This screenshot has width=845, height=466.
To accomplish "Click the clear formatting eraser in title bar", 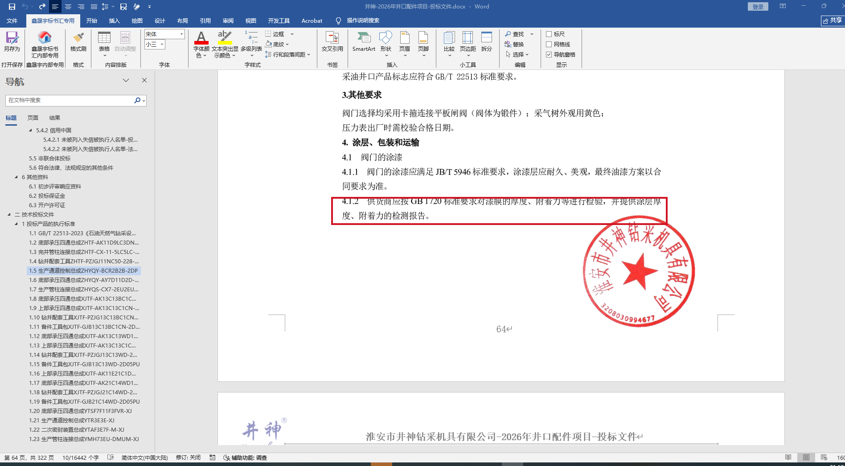I will (137, 7).
